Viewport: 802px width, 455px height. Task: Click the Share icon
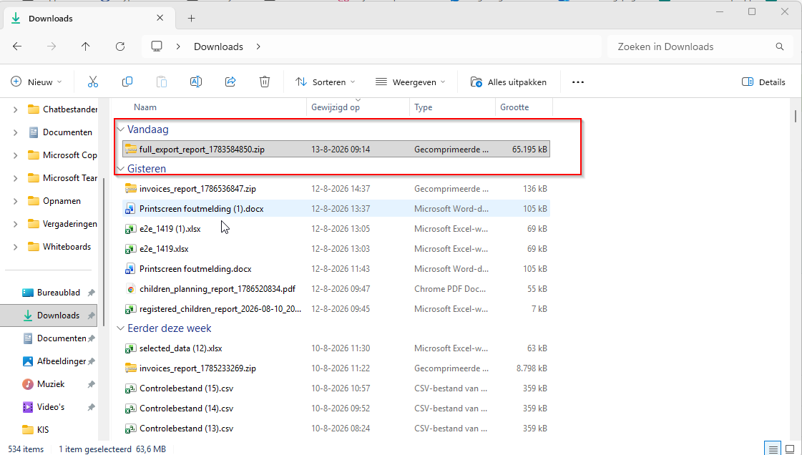(230, 82)
